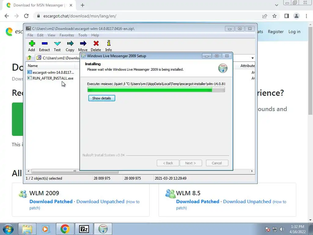Click WLM 2009 Download Patched link
Viewport: 313px width, 235px height.
pyautogui.click(x=51, y=201)
